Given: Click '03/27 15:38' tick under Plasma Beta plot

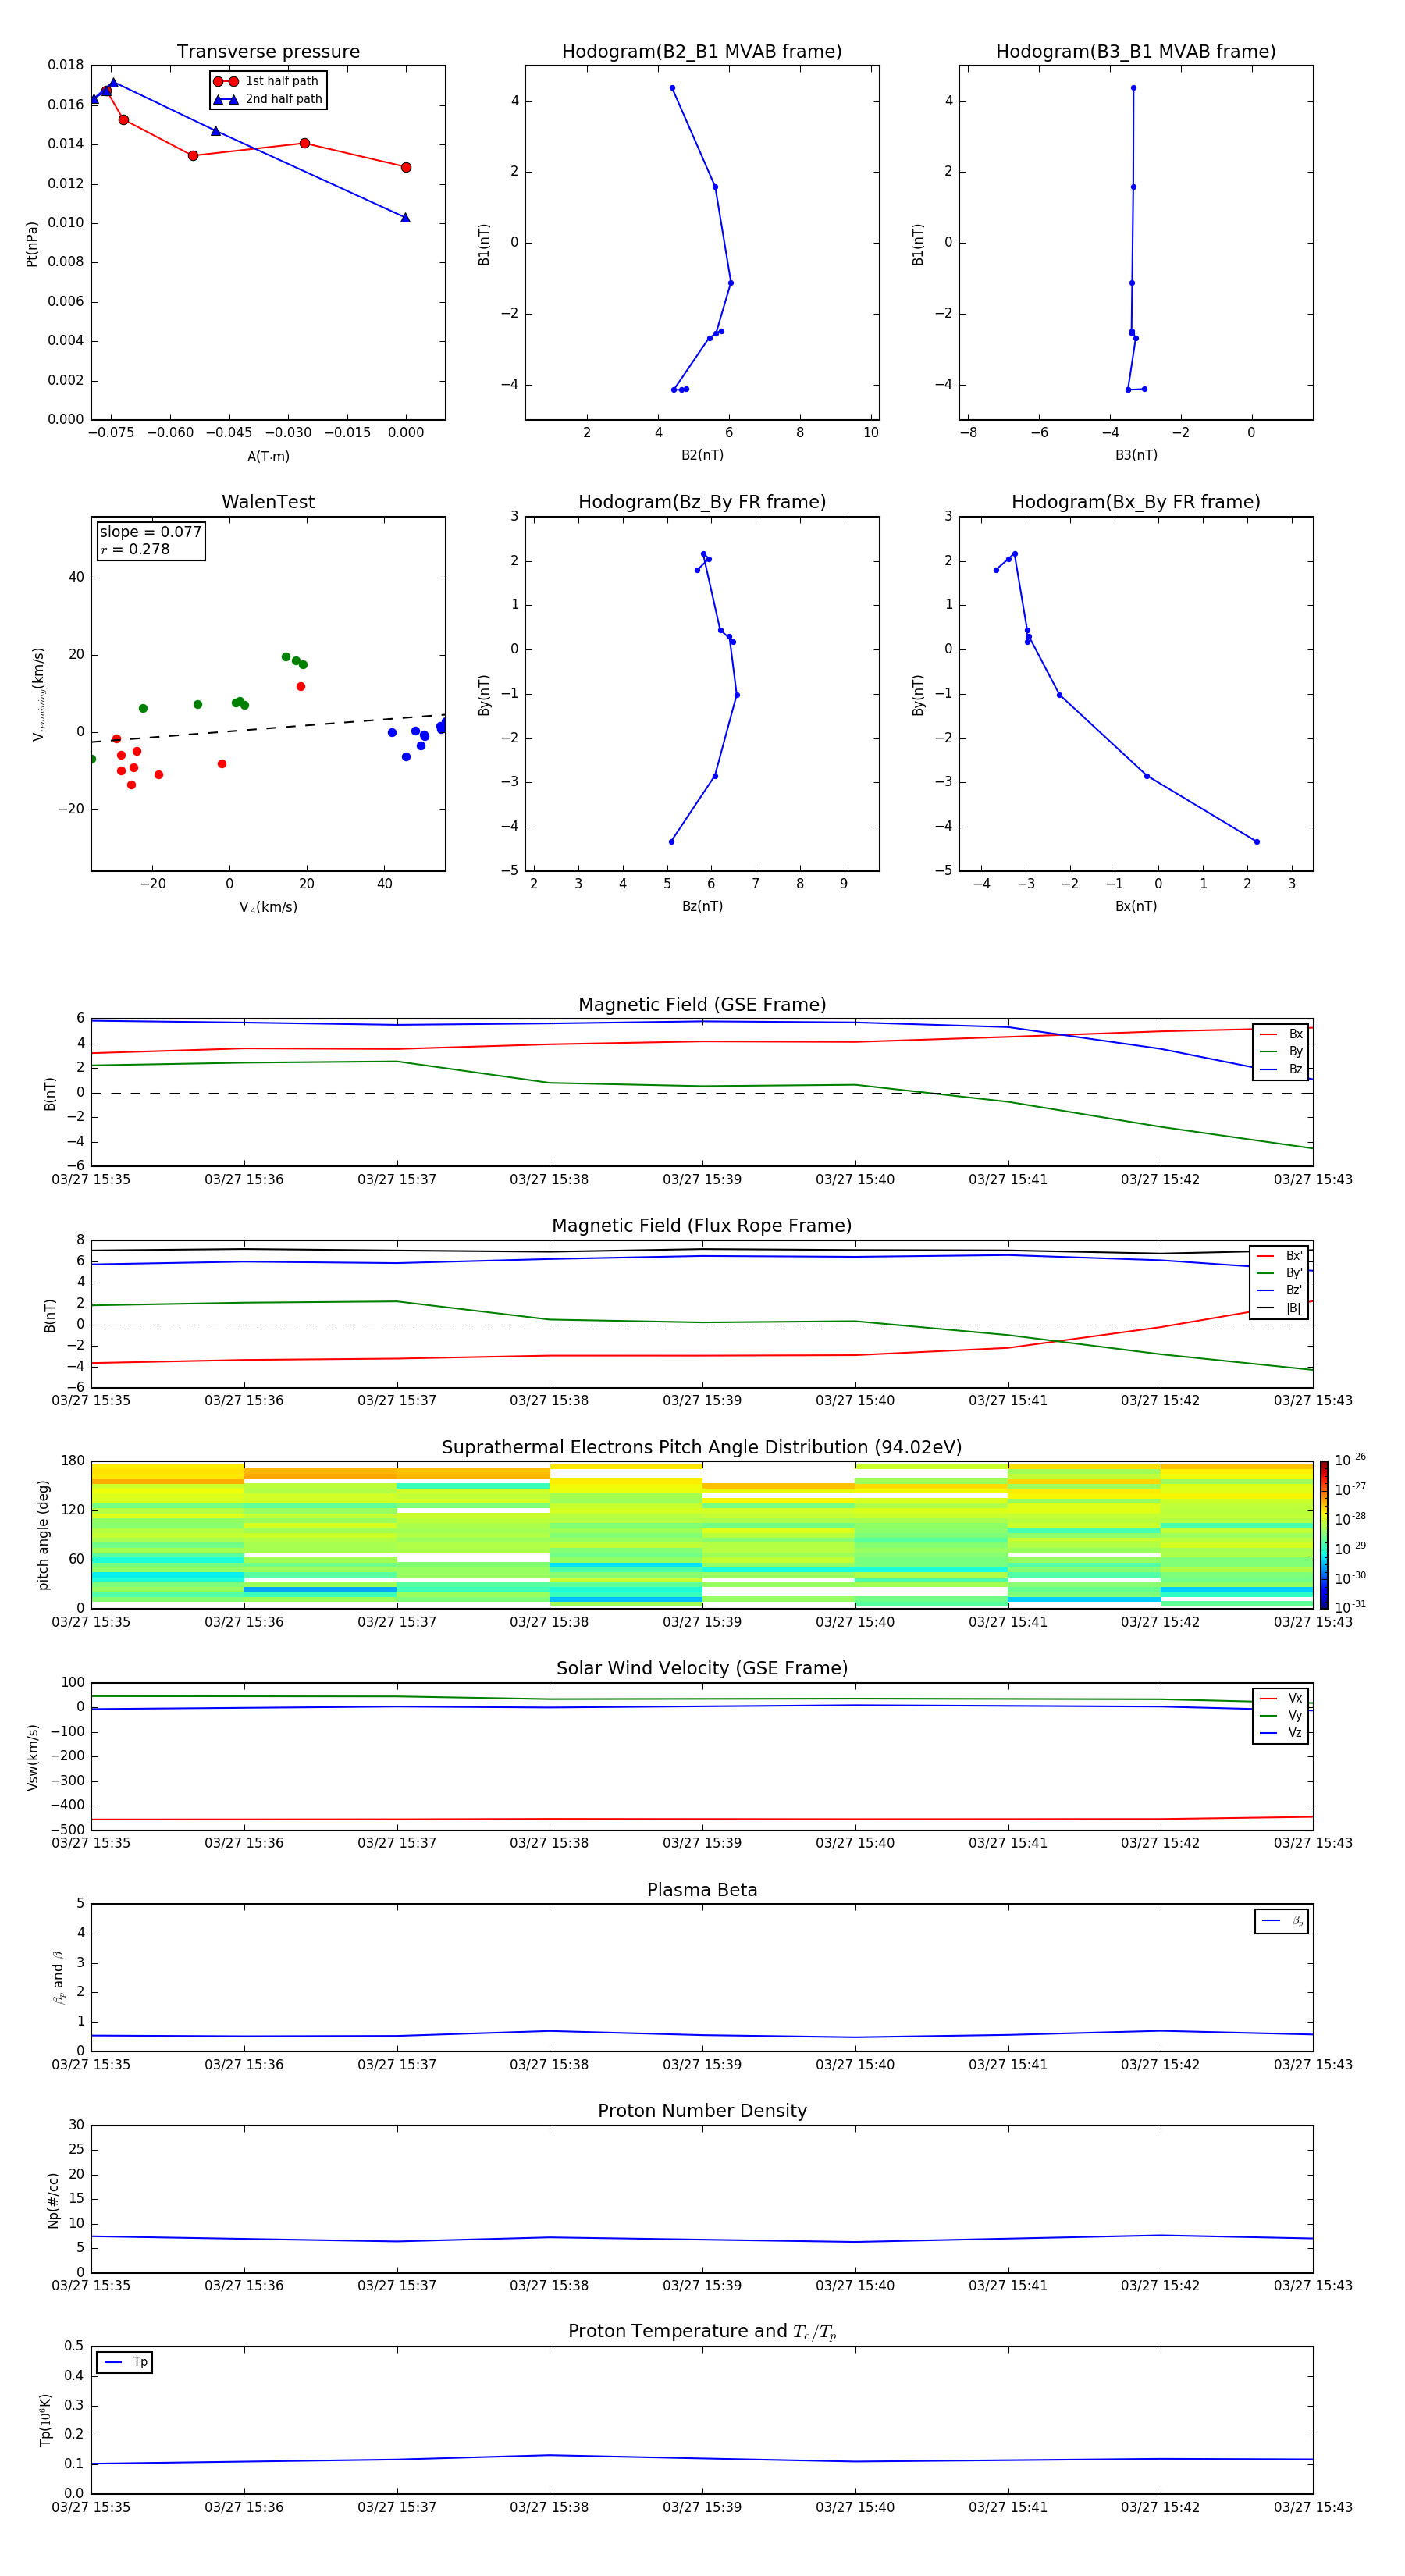Looking at the screenshot, I should tap(549, 2065).
